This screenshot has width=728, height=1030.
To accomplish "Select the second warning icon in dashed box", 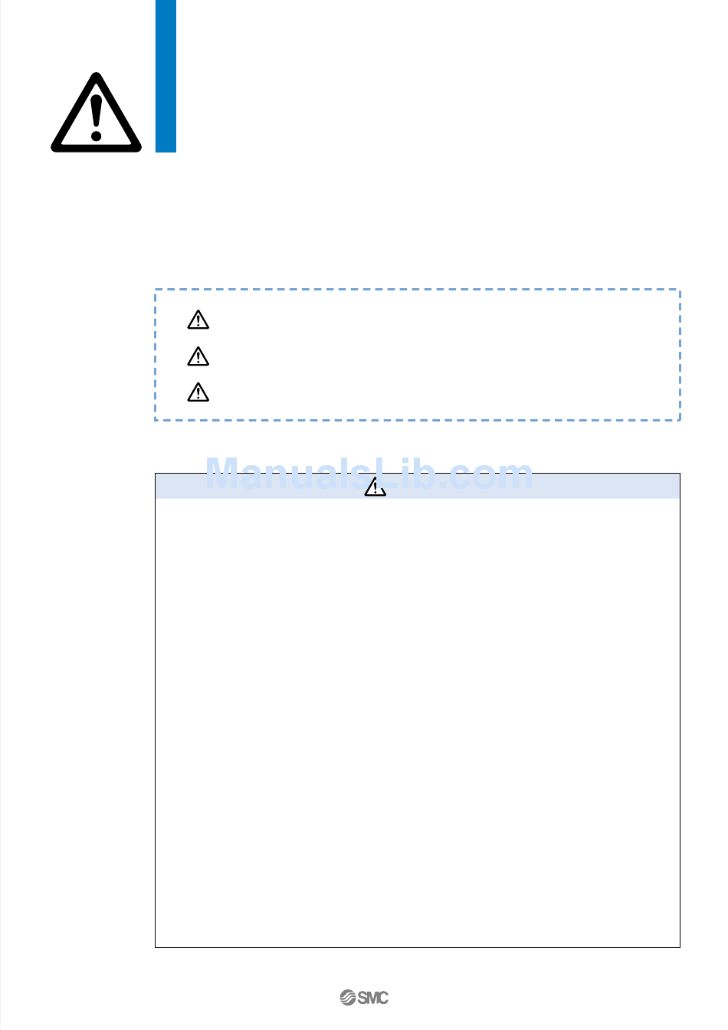I will point(198,356).
